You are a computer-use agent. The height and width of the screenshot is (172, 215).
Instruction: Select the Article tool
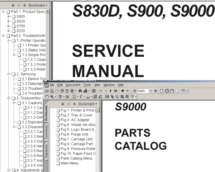(117, 97)
